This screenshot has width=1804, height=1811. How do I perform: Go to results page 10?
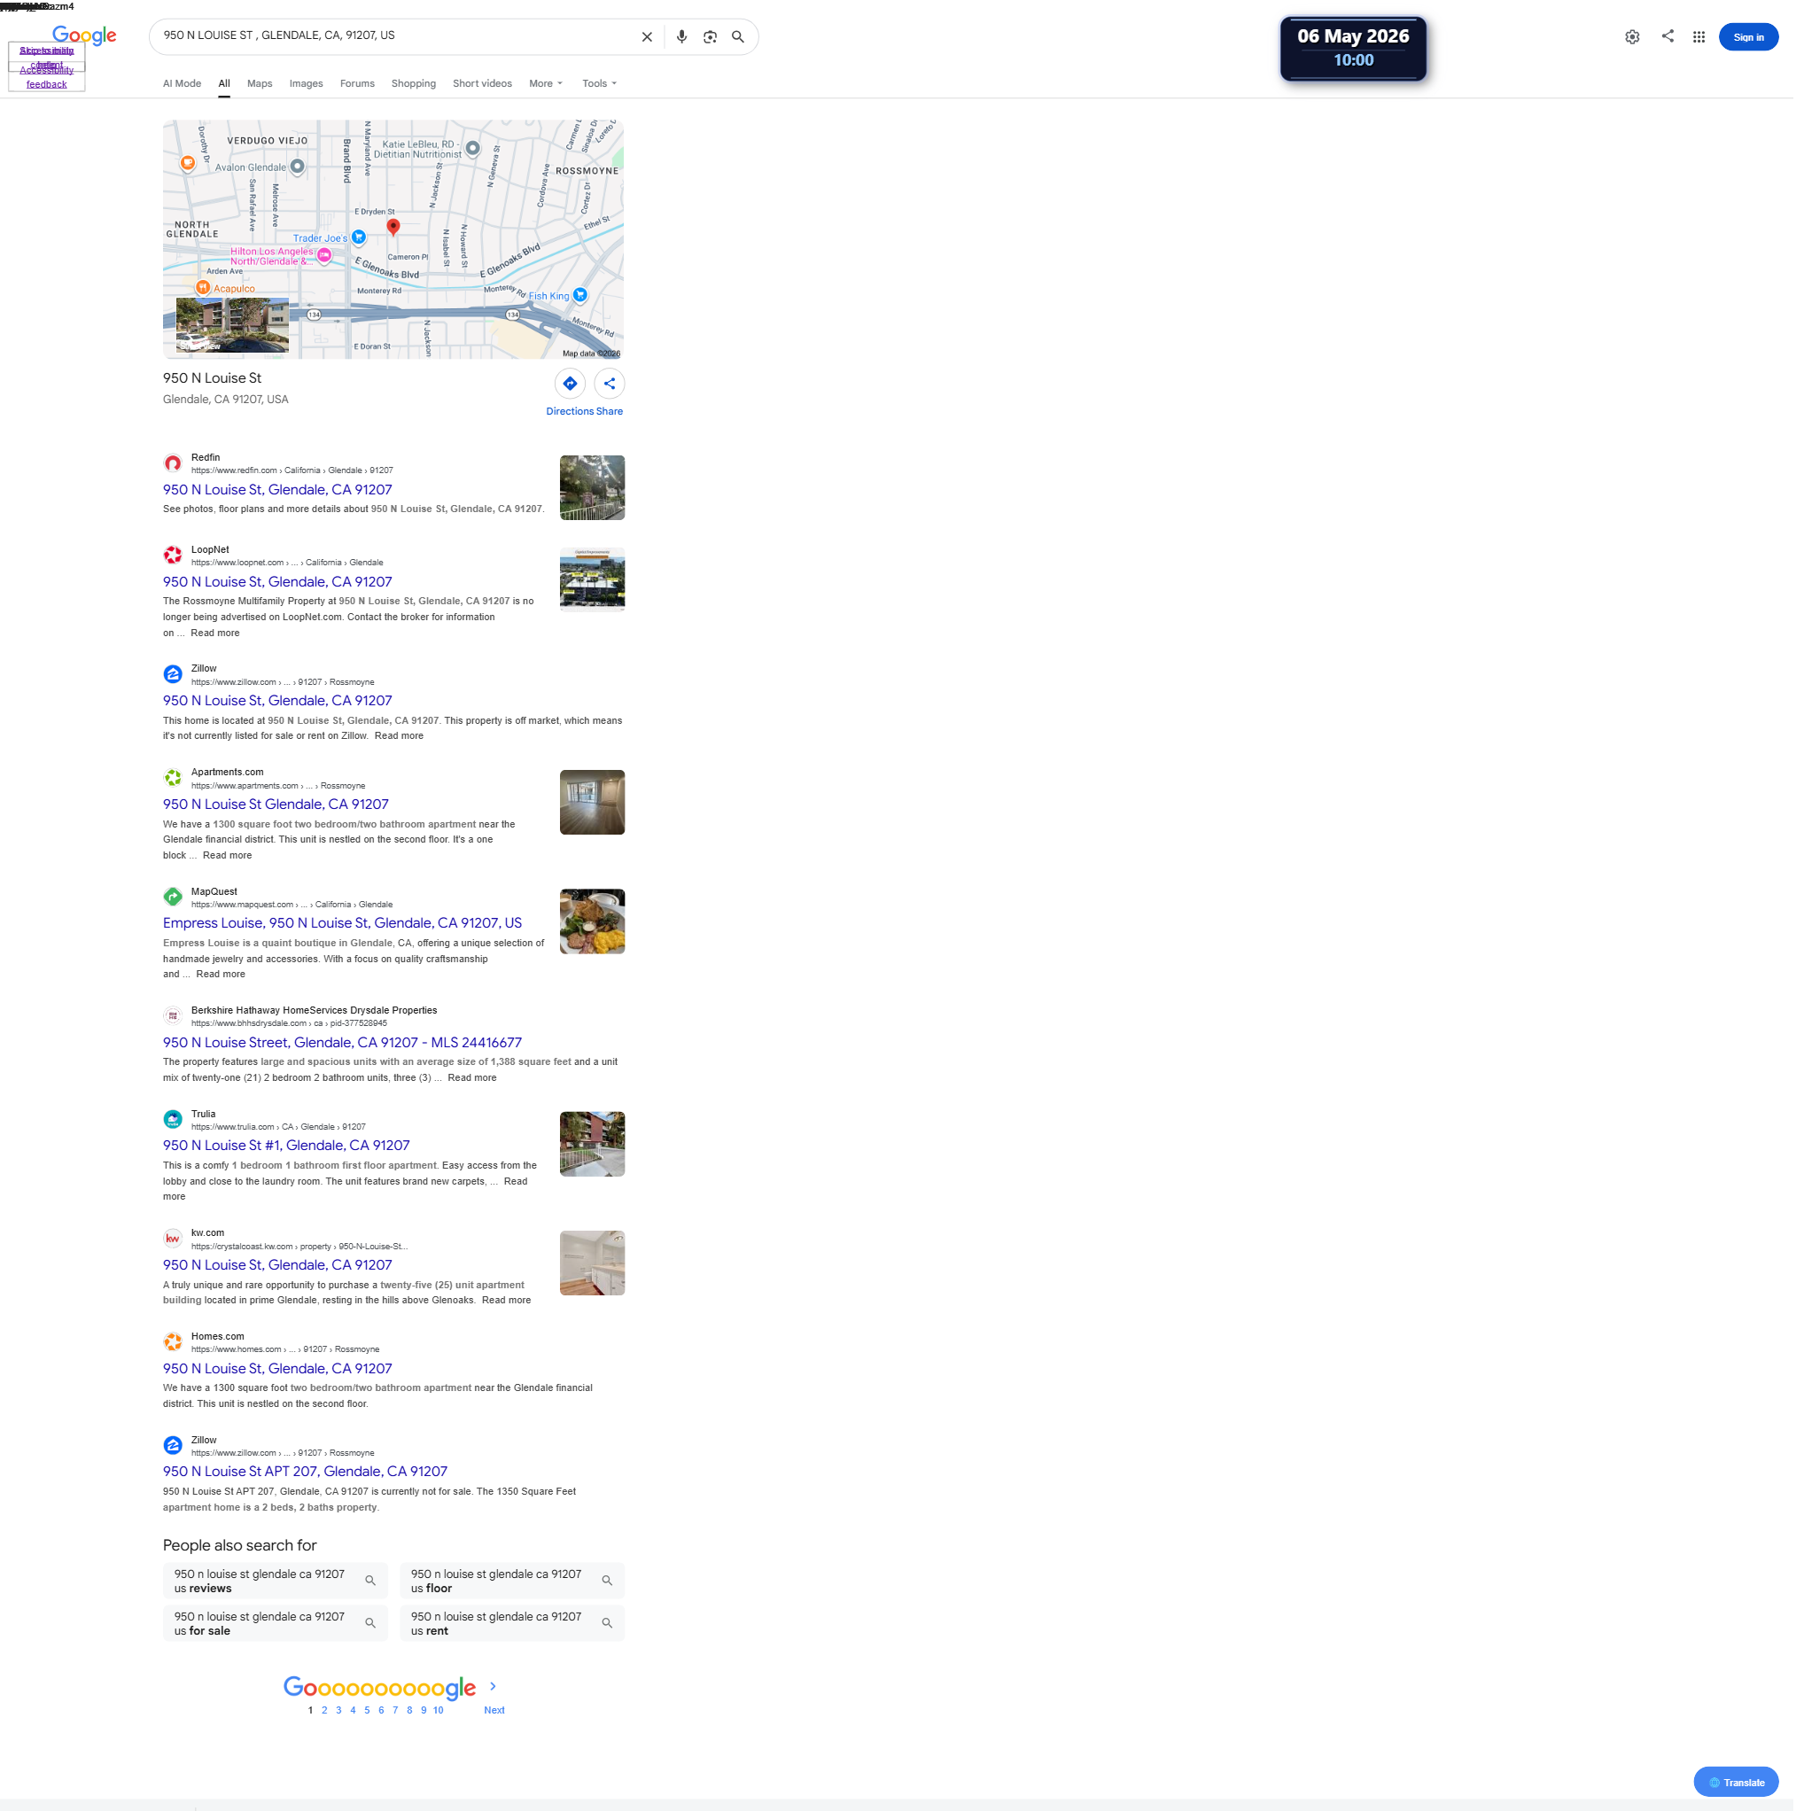click(438, 1710)
